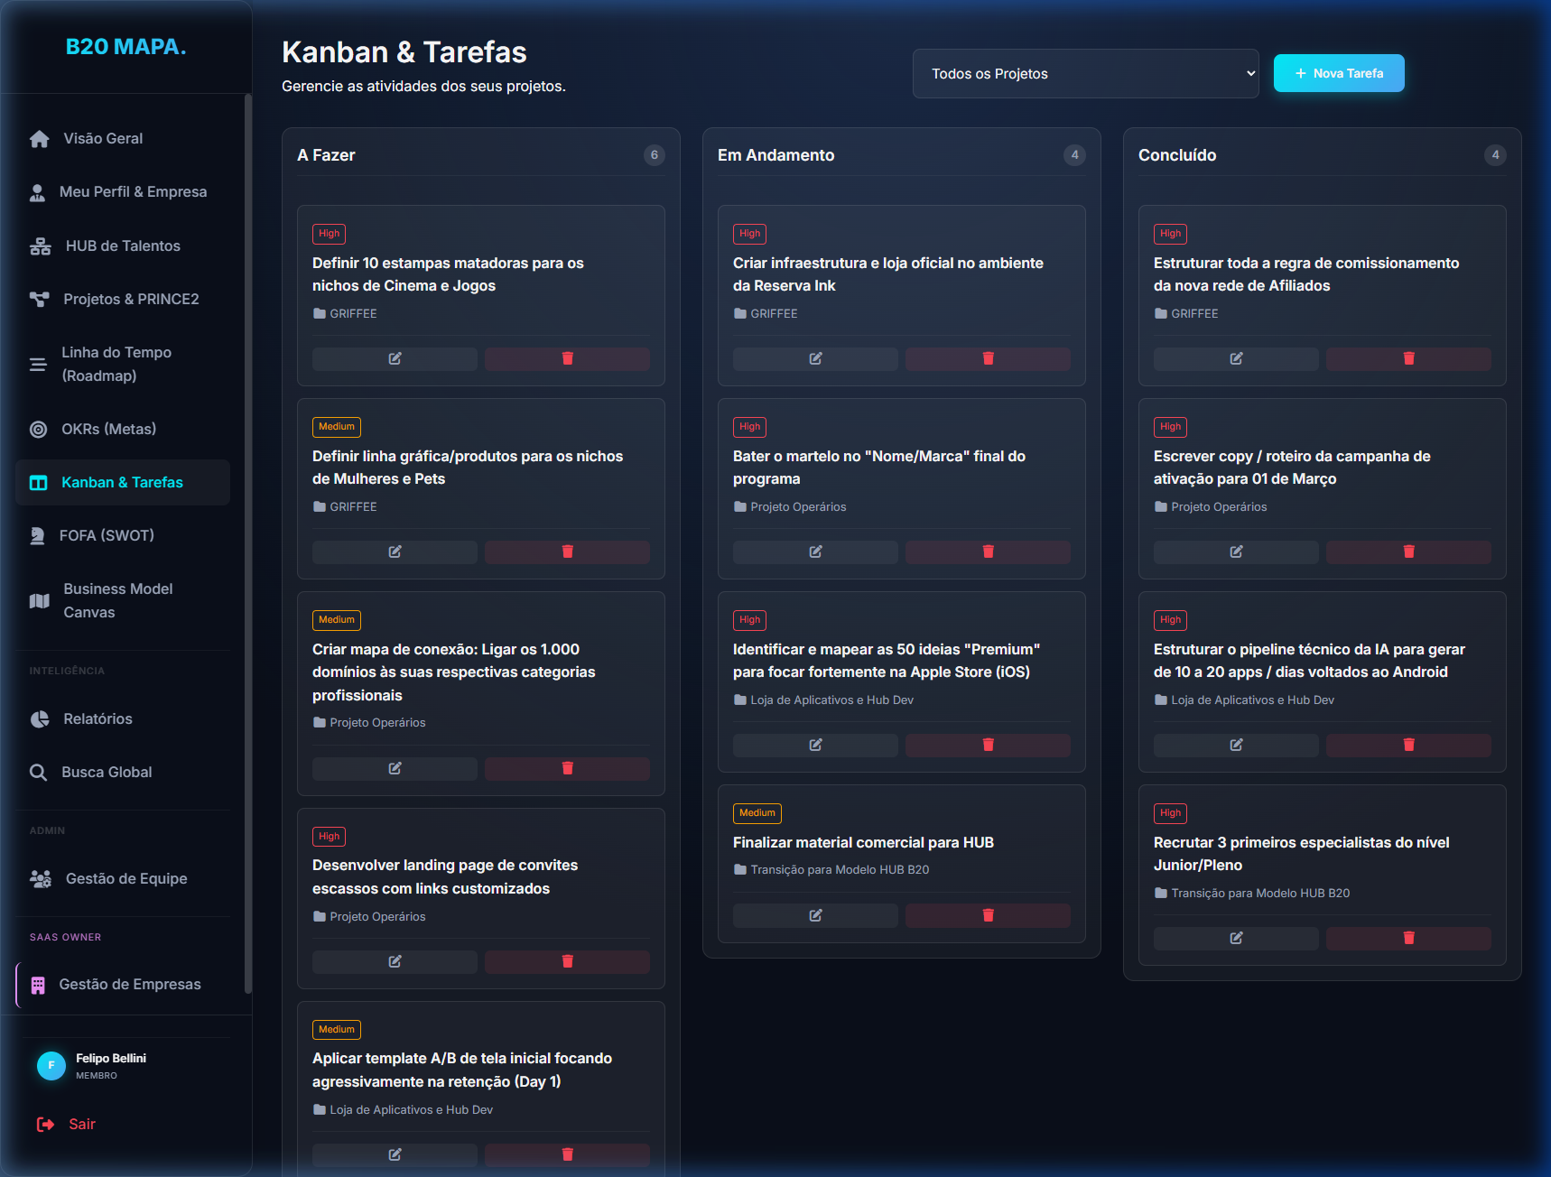The width and height of the screenshot is (1551, 1177).
Task: Delete 'Desenvolver landing page de convites' task
Action: pyautogui.click(x=567, y=961)
